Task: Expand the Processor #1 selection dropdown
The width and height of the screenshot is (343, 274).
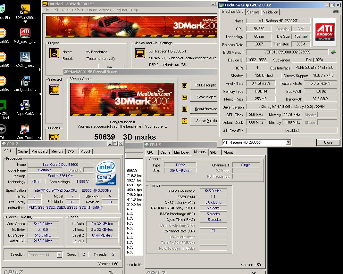Action: (x=59, y=255)
